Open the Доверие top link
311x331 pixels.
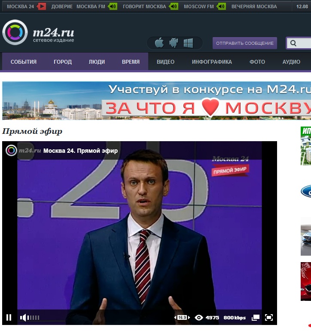62,6
